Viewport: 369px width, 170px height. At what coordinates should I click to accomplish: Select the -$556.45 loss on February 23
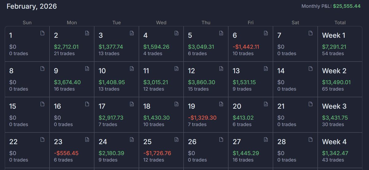click(66, 153)
